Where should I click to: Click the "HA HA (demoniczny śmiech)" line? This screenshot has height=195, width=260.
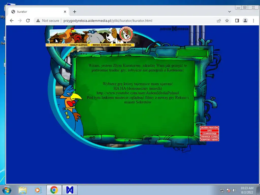pyautogui.click(x=138, y=88)
